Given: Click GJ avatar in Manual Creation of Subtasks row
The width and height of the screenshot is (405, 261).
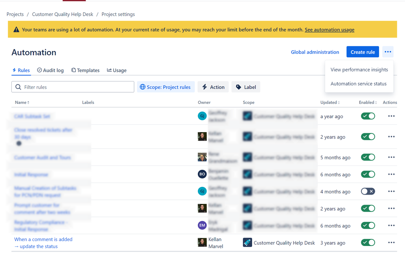Looking at the screenshot, I should click(x=202, y=191).
